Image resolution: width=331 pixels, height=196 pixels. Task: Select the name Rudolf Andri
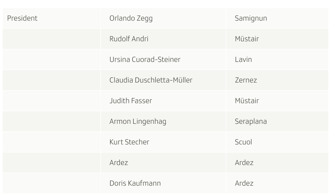pyautogui.click(x=129, y=39)
